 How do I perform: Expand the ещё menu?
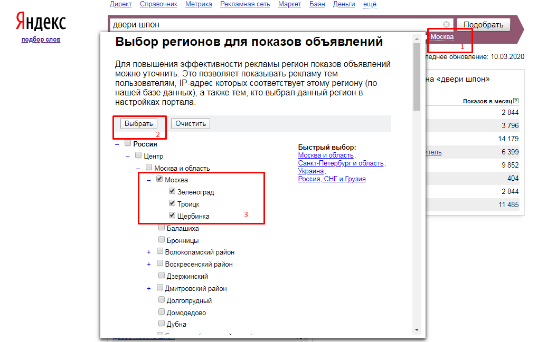[370, 4]
